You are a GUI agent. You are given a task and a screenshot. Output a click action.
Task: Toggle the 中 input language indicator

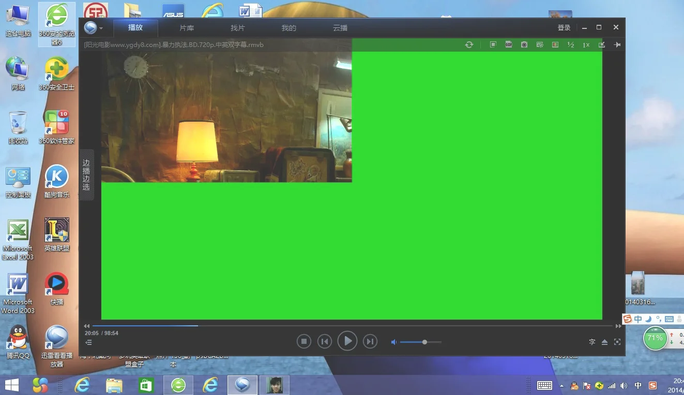[x=638, y=385]
